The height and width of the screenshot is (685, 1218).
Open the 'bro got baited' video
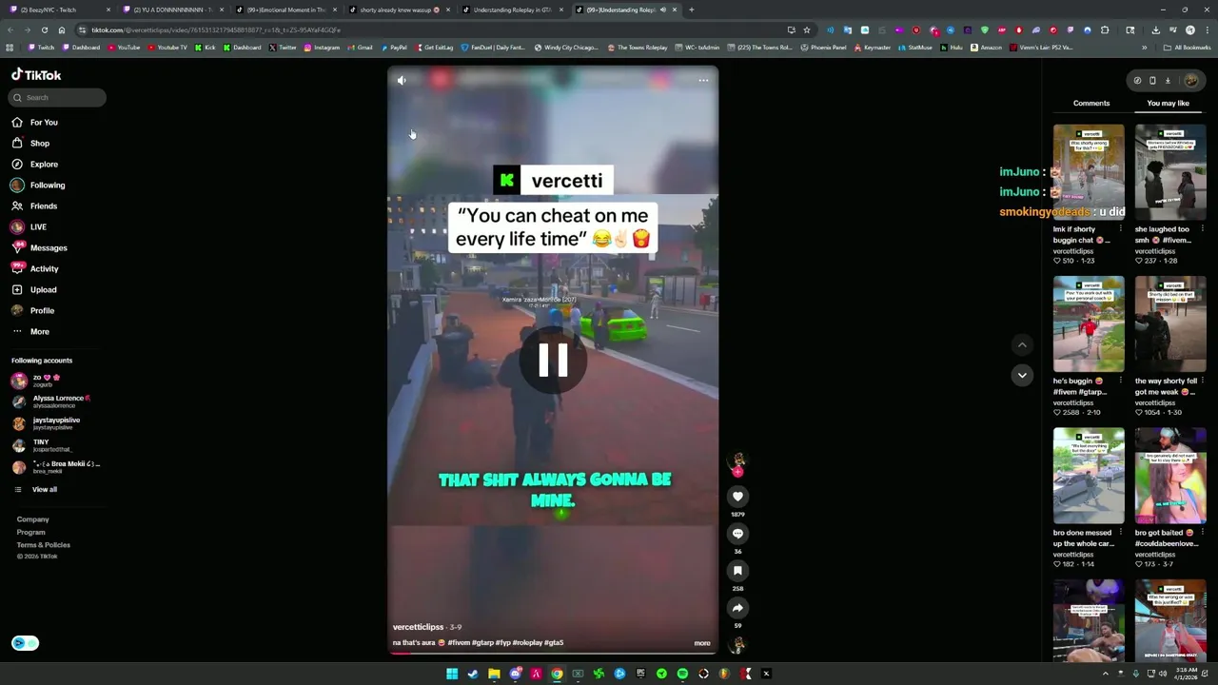pyautogui.click(x=1170, y=476)
